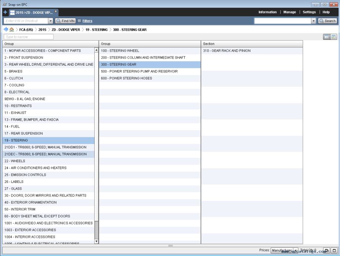The image size is (340, 256).
Task: Enable the Filters checkbox
Action: click(x=79, y=21)
